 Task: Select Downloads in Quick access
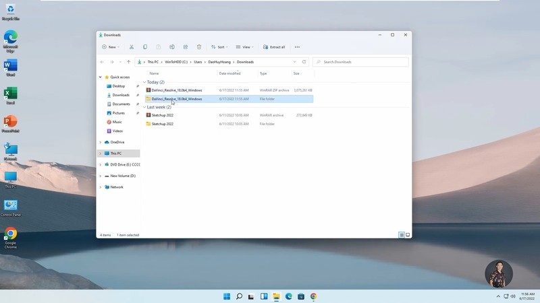121,95
